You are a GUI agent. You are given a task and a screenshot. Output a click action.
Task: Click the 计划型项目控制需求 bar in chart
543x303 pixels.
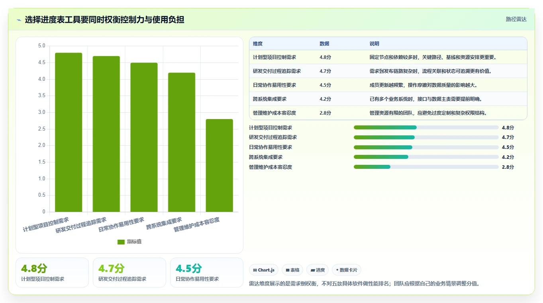[69, 132]
